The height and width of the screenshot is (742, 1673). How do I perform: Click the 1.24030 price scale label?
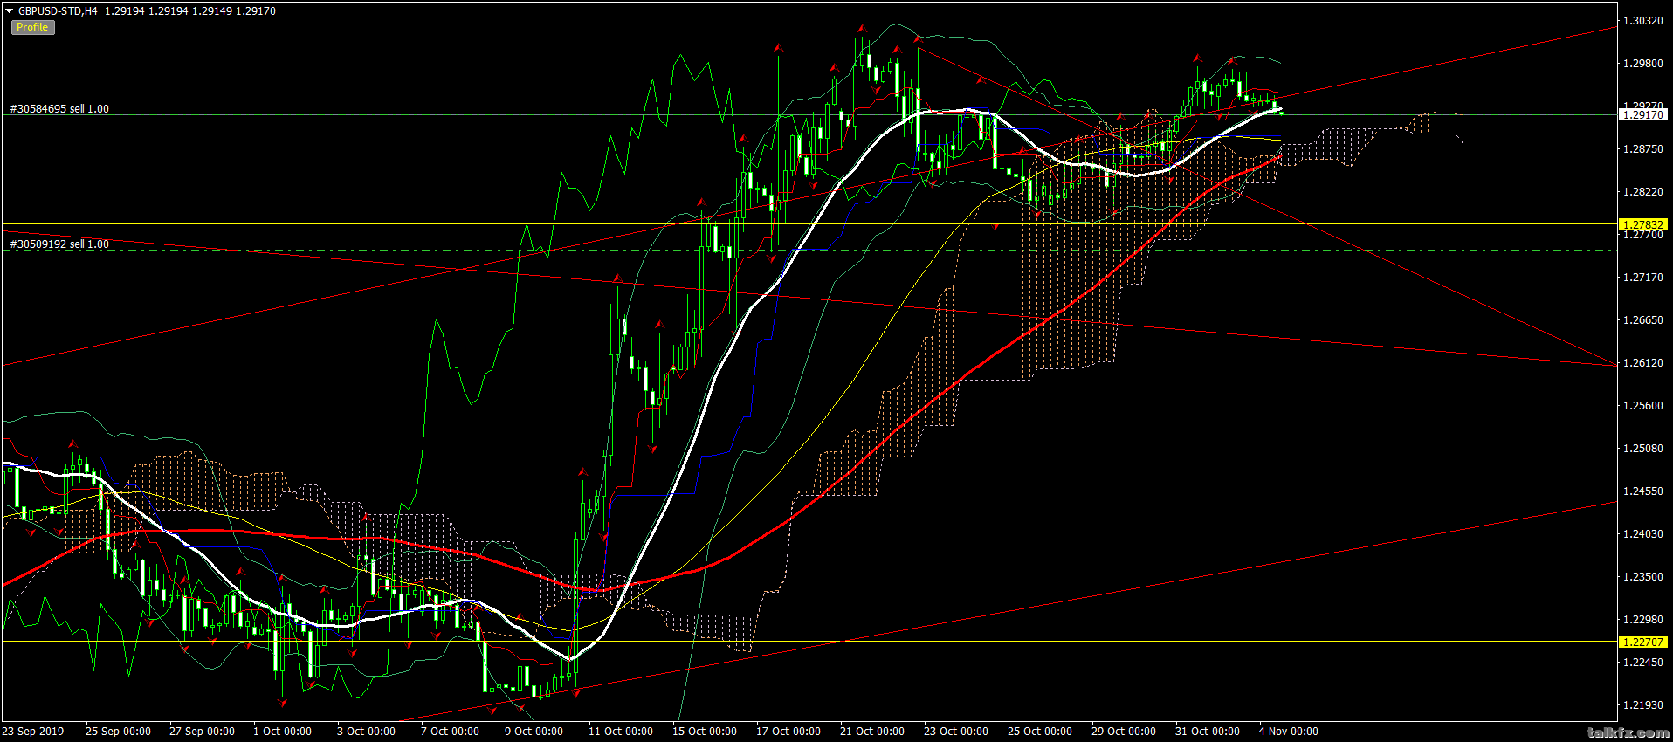pyautogui.click(x=1642, y=533)
